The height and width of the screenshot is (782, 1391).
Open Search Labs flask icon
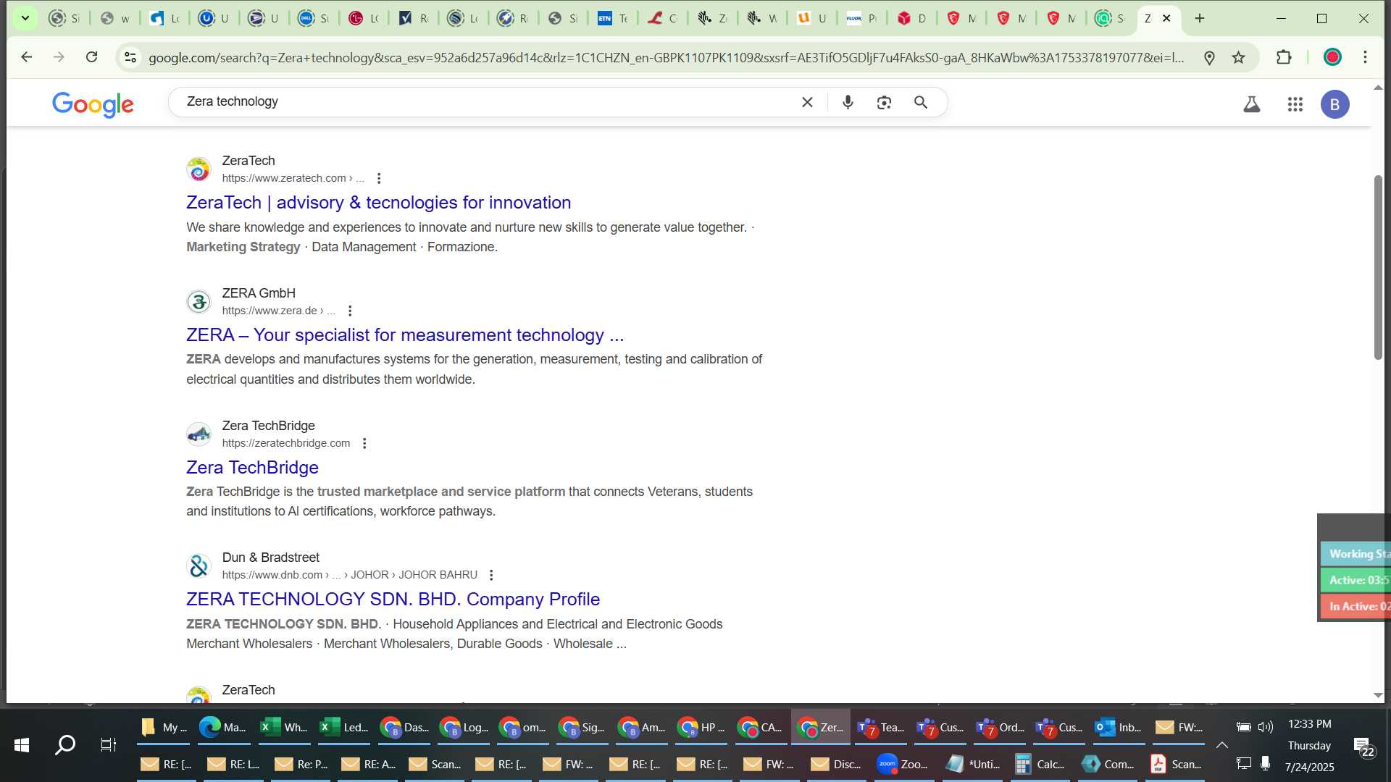(1251, 104)
